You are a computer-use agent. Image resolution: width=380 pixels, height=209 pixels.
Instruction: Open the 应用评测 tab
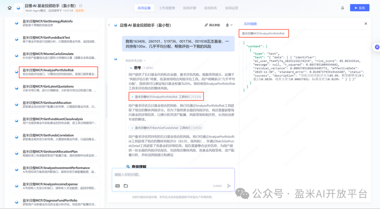pyautogui.click(x=189, y=8)
